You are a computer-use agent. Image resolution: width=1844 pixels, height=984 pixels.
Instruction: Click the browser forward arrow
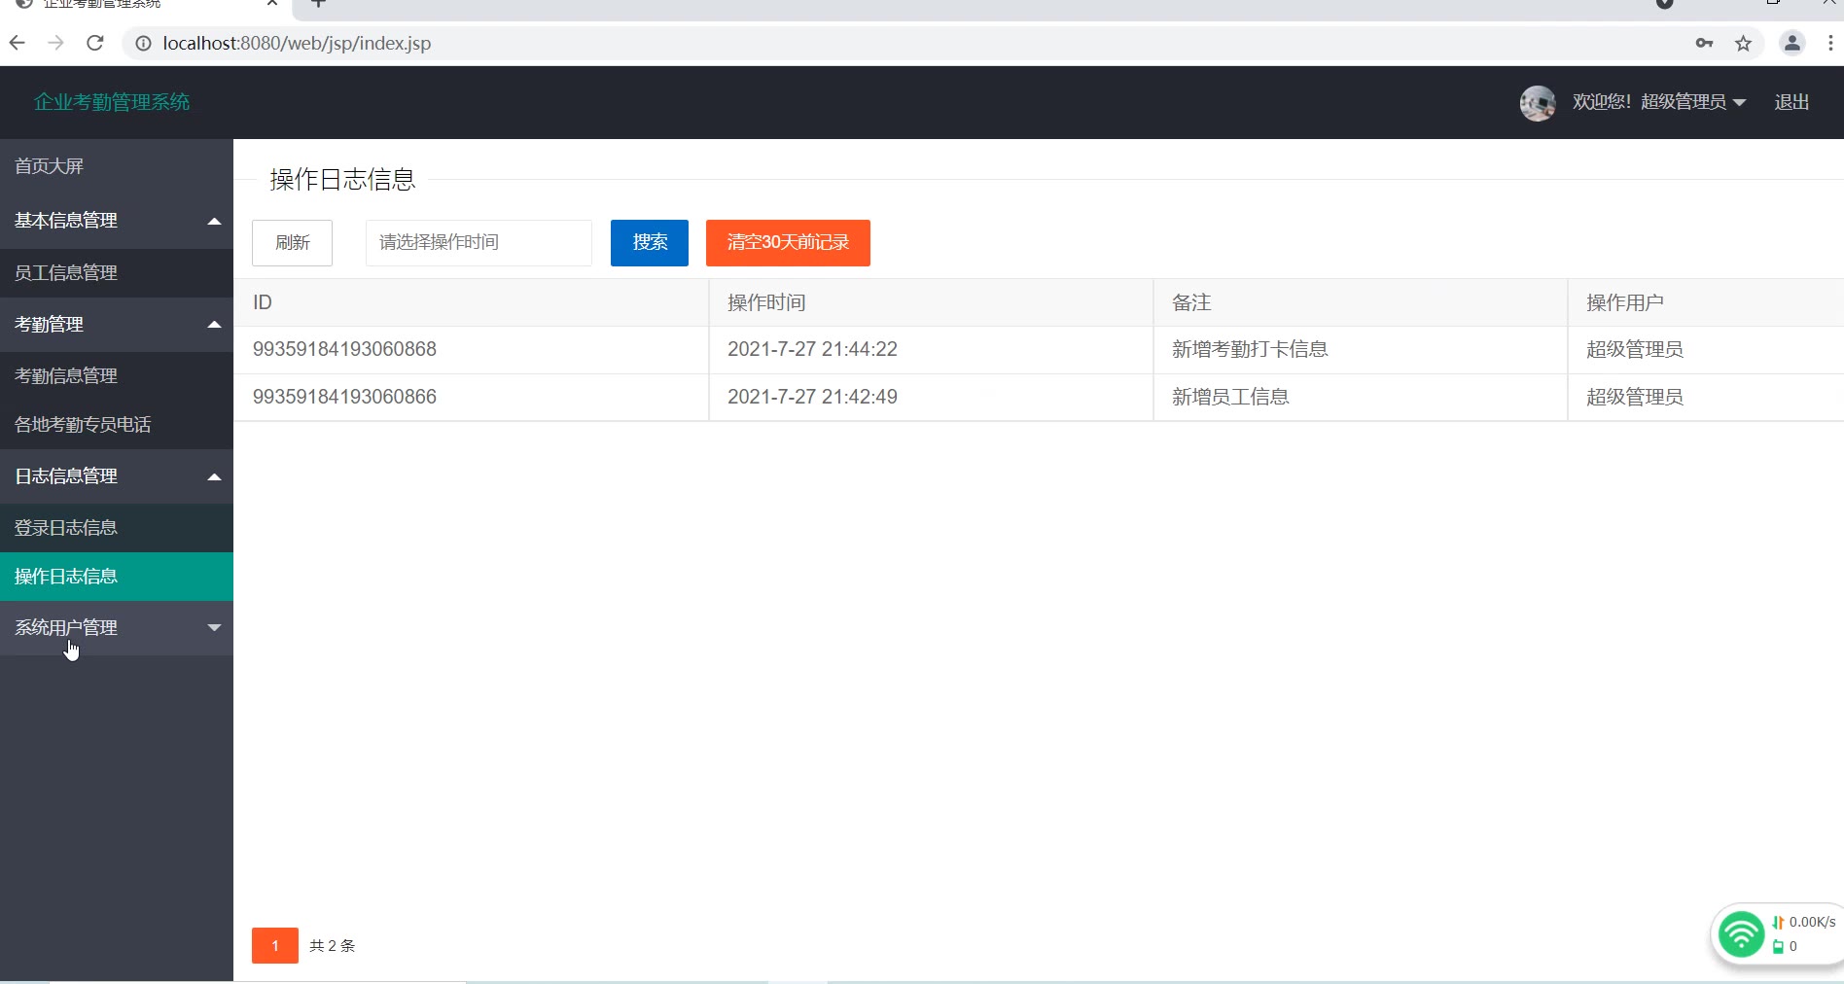click(x=55, y=43)
